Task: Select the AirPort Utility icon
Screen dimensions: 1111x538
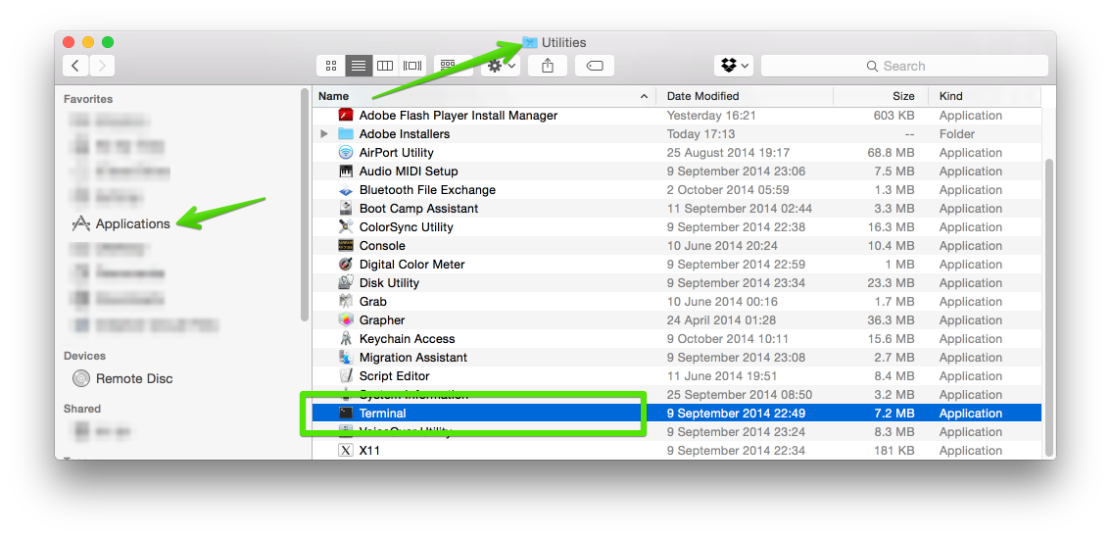Action: coord(346,153)
